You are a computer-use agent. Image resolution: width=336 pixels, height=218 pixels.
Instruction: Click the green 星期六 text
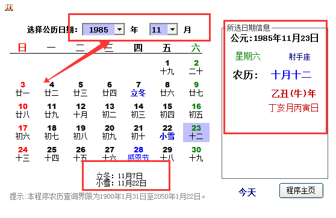coord(247,57)
